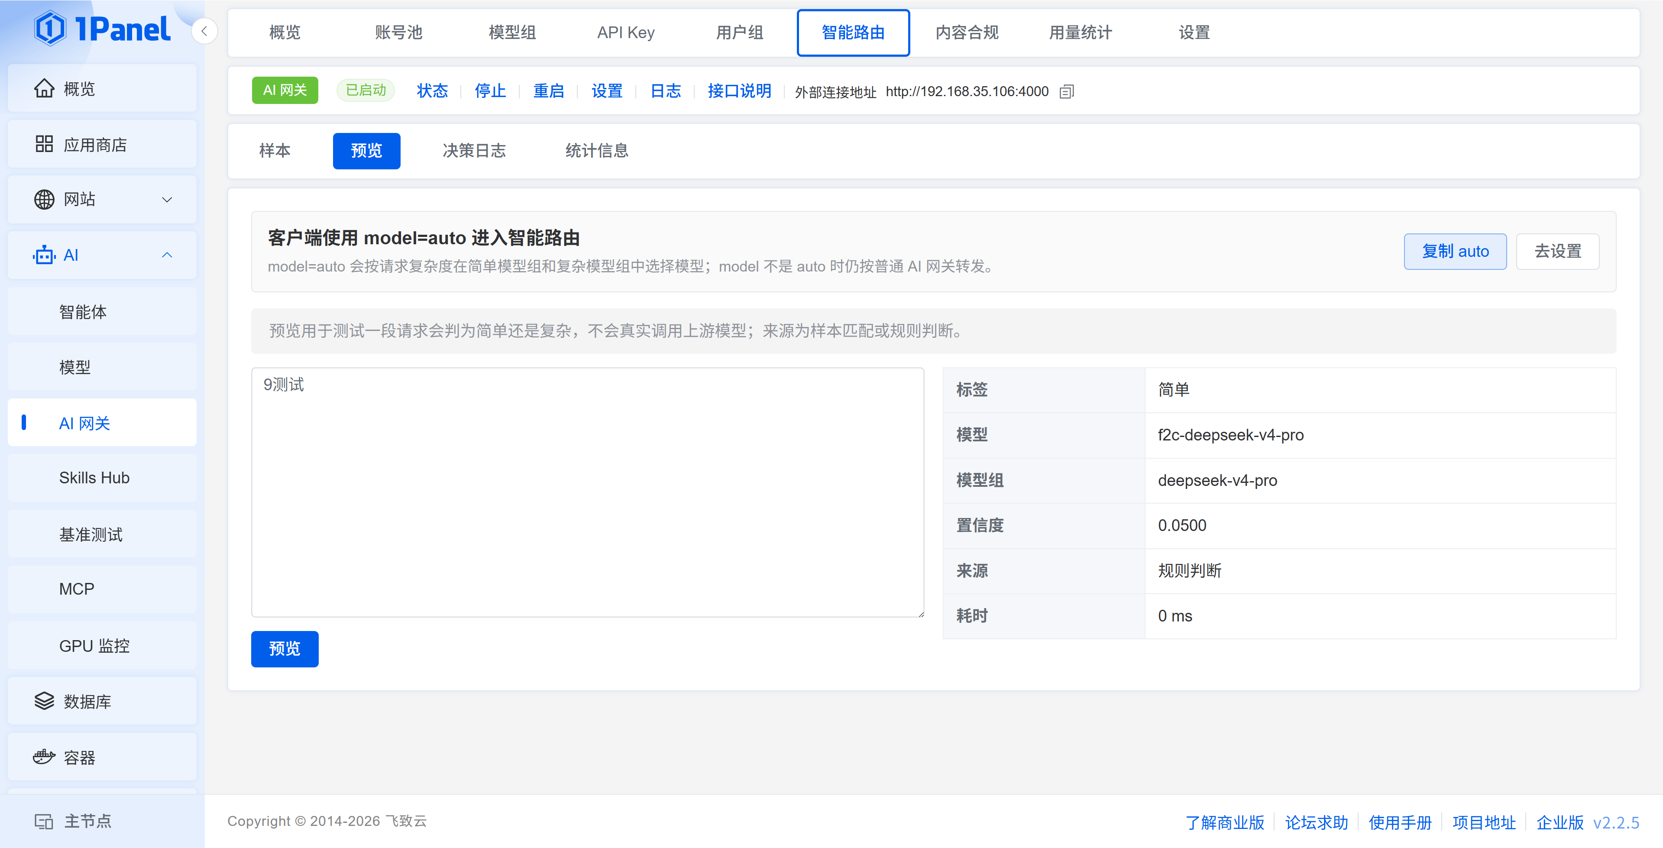Collapse the sidebar with the arrow button

tap(204, 31)
